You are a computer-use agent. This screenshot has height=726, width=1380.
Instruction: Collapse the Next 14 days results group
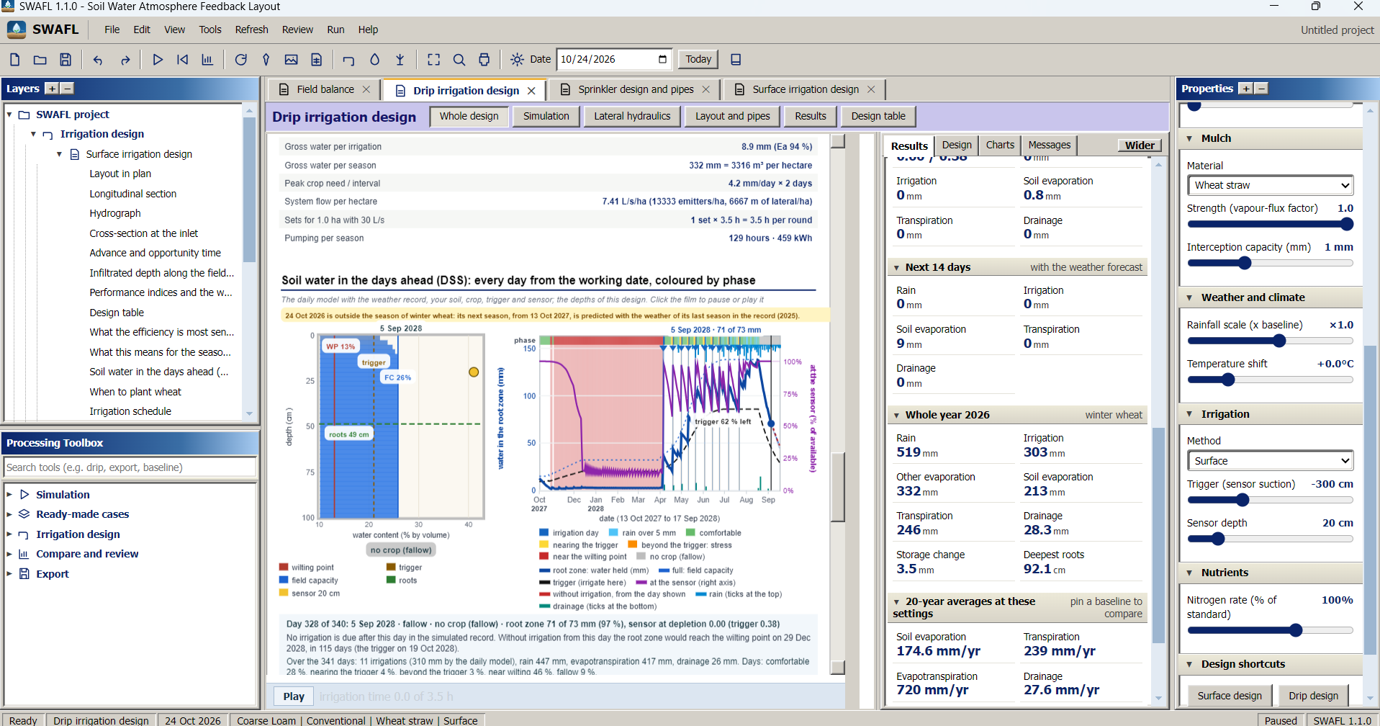(896, 267)
